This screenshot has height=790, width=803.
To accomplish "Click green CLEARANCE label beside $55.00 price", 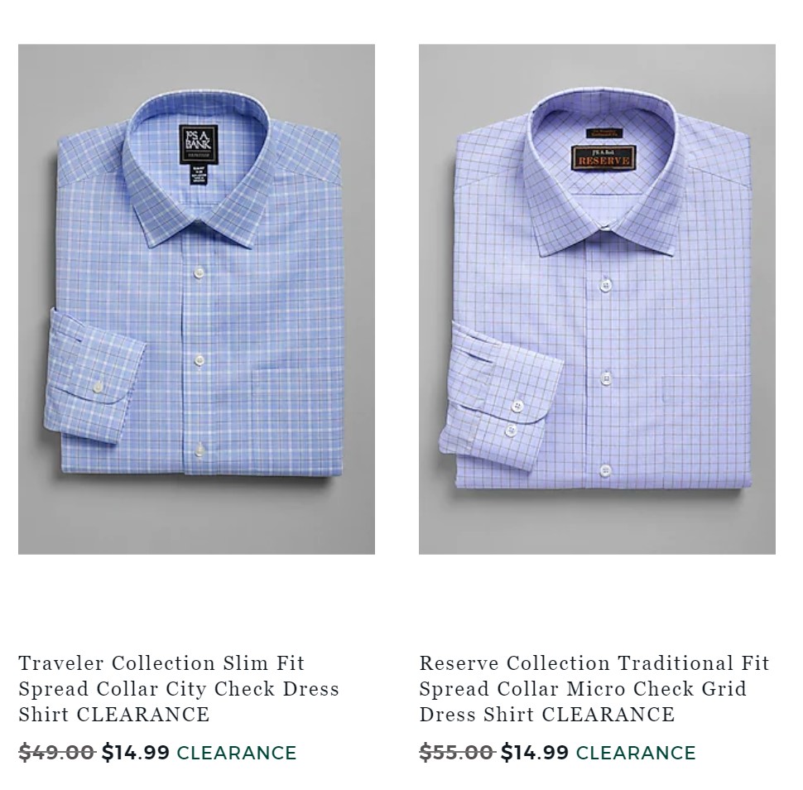I will pos(636,753).
